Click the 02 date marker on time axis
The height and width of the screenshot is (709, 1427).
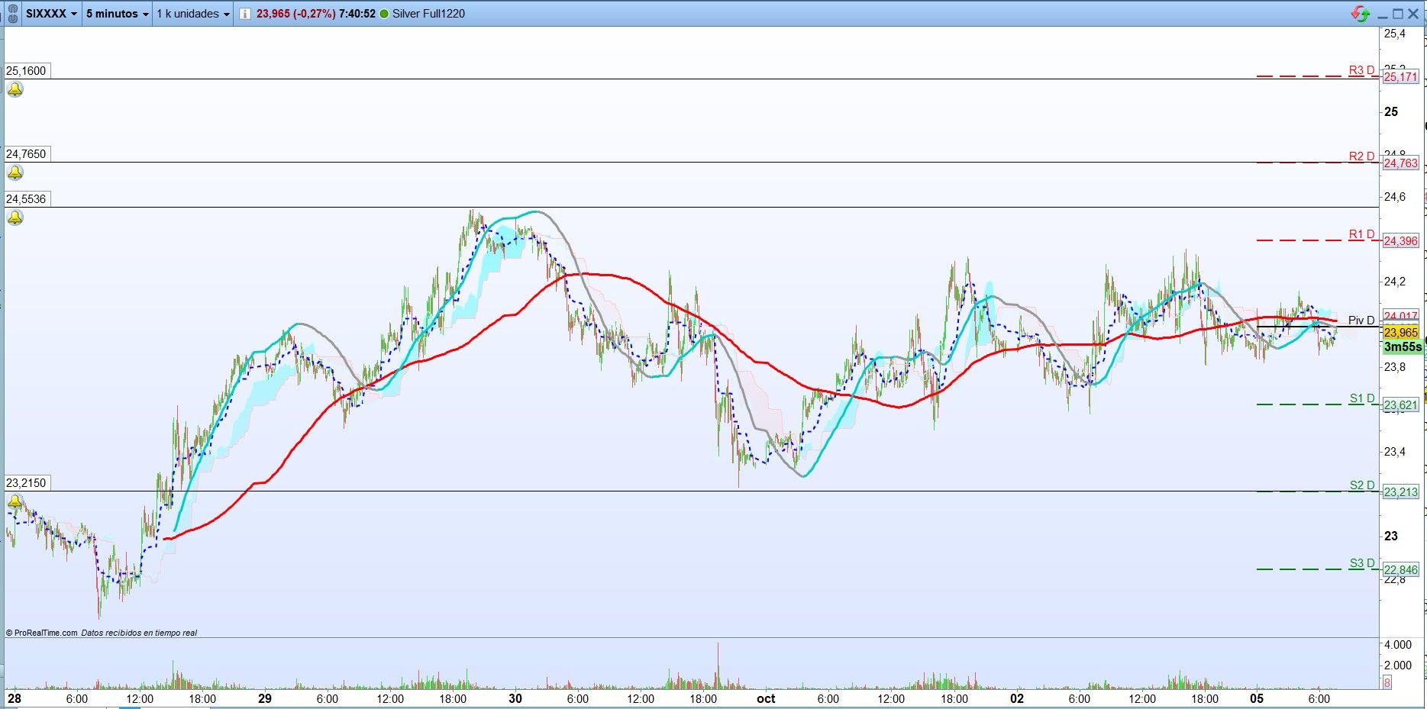click(1016, 698)
